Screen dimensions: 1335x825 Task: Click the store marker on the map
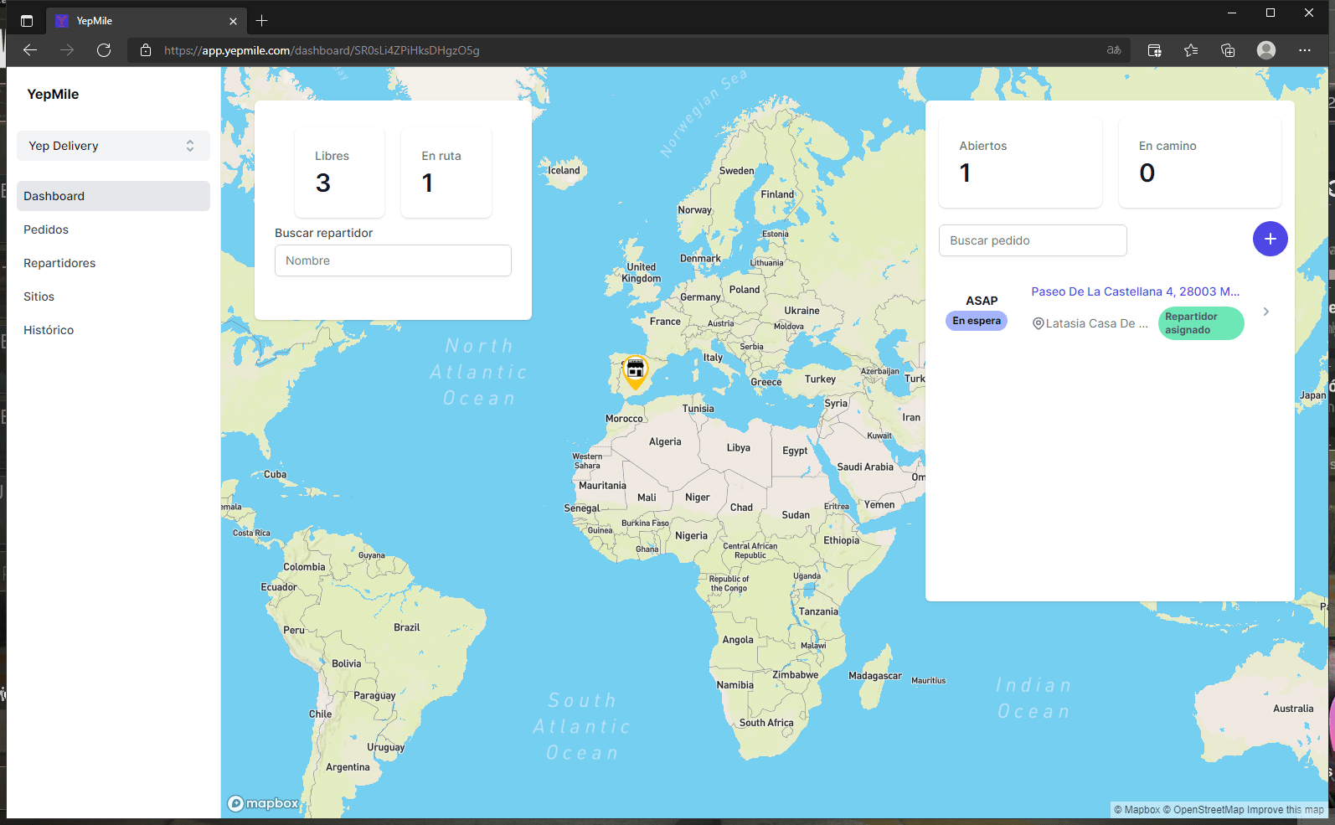[635, 370]
